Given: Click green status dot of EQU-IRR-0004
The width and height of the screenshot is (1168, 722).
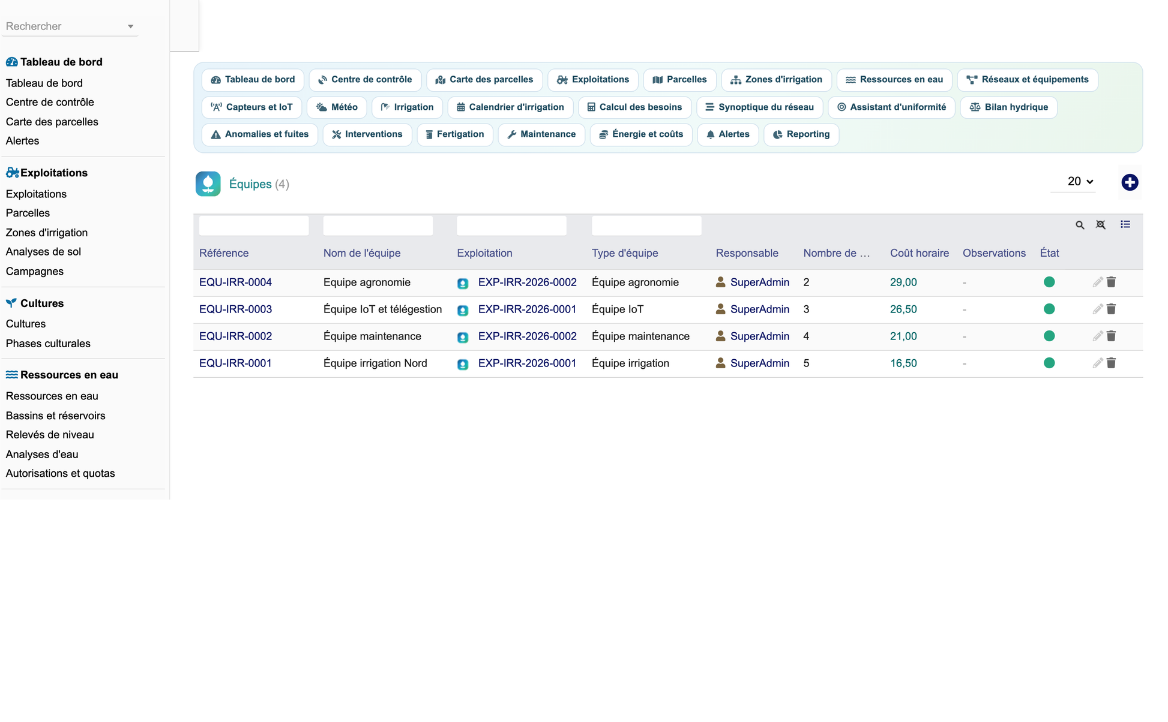Looking at the screenshot, I should point(1049,282).
